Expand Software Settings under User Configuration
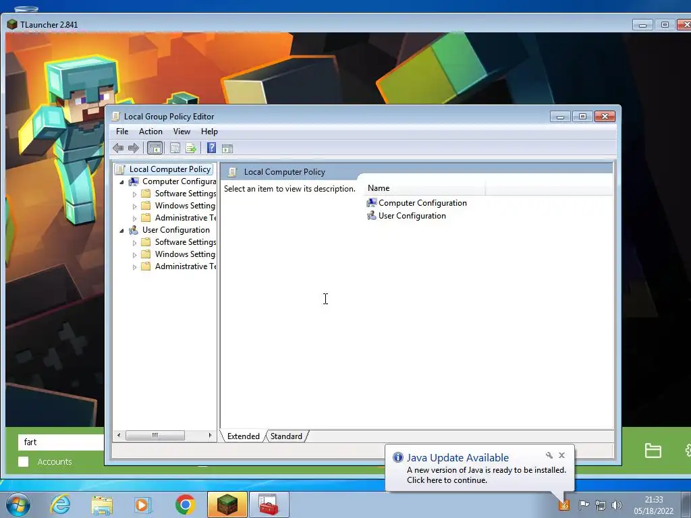The image size is (691, 518). (134, 242)
